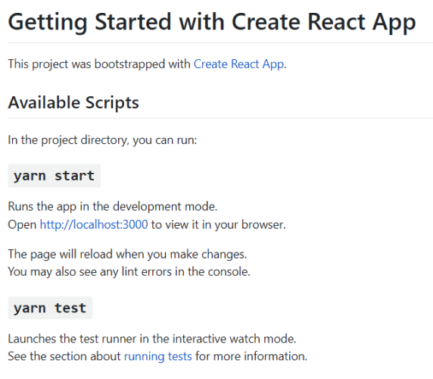Image resolution: width=433 pixels, height=379 pixels.
Task: Click the word 'start' in the yarn start code
Action: coord(74,176)
